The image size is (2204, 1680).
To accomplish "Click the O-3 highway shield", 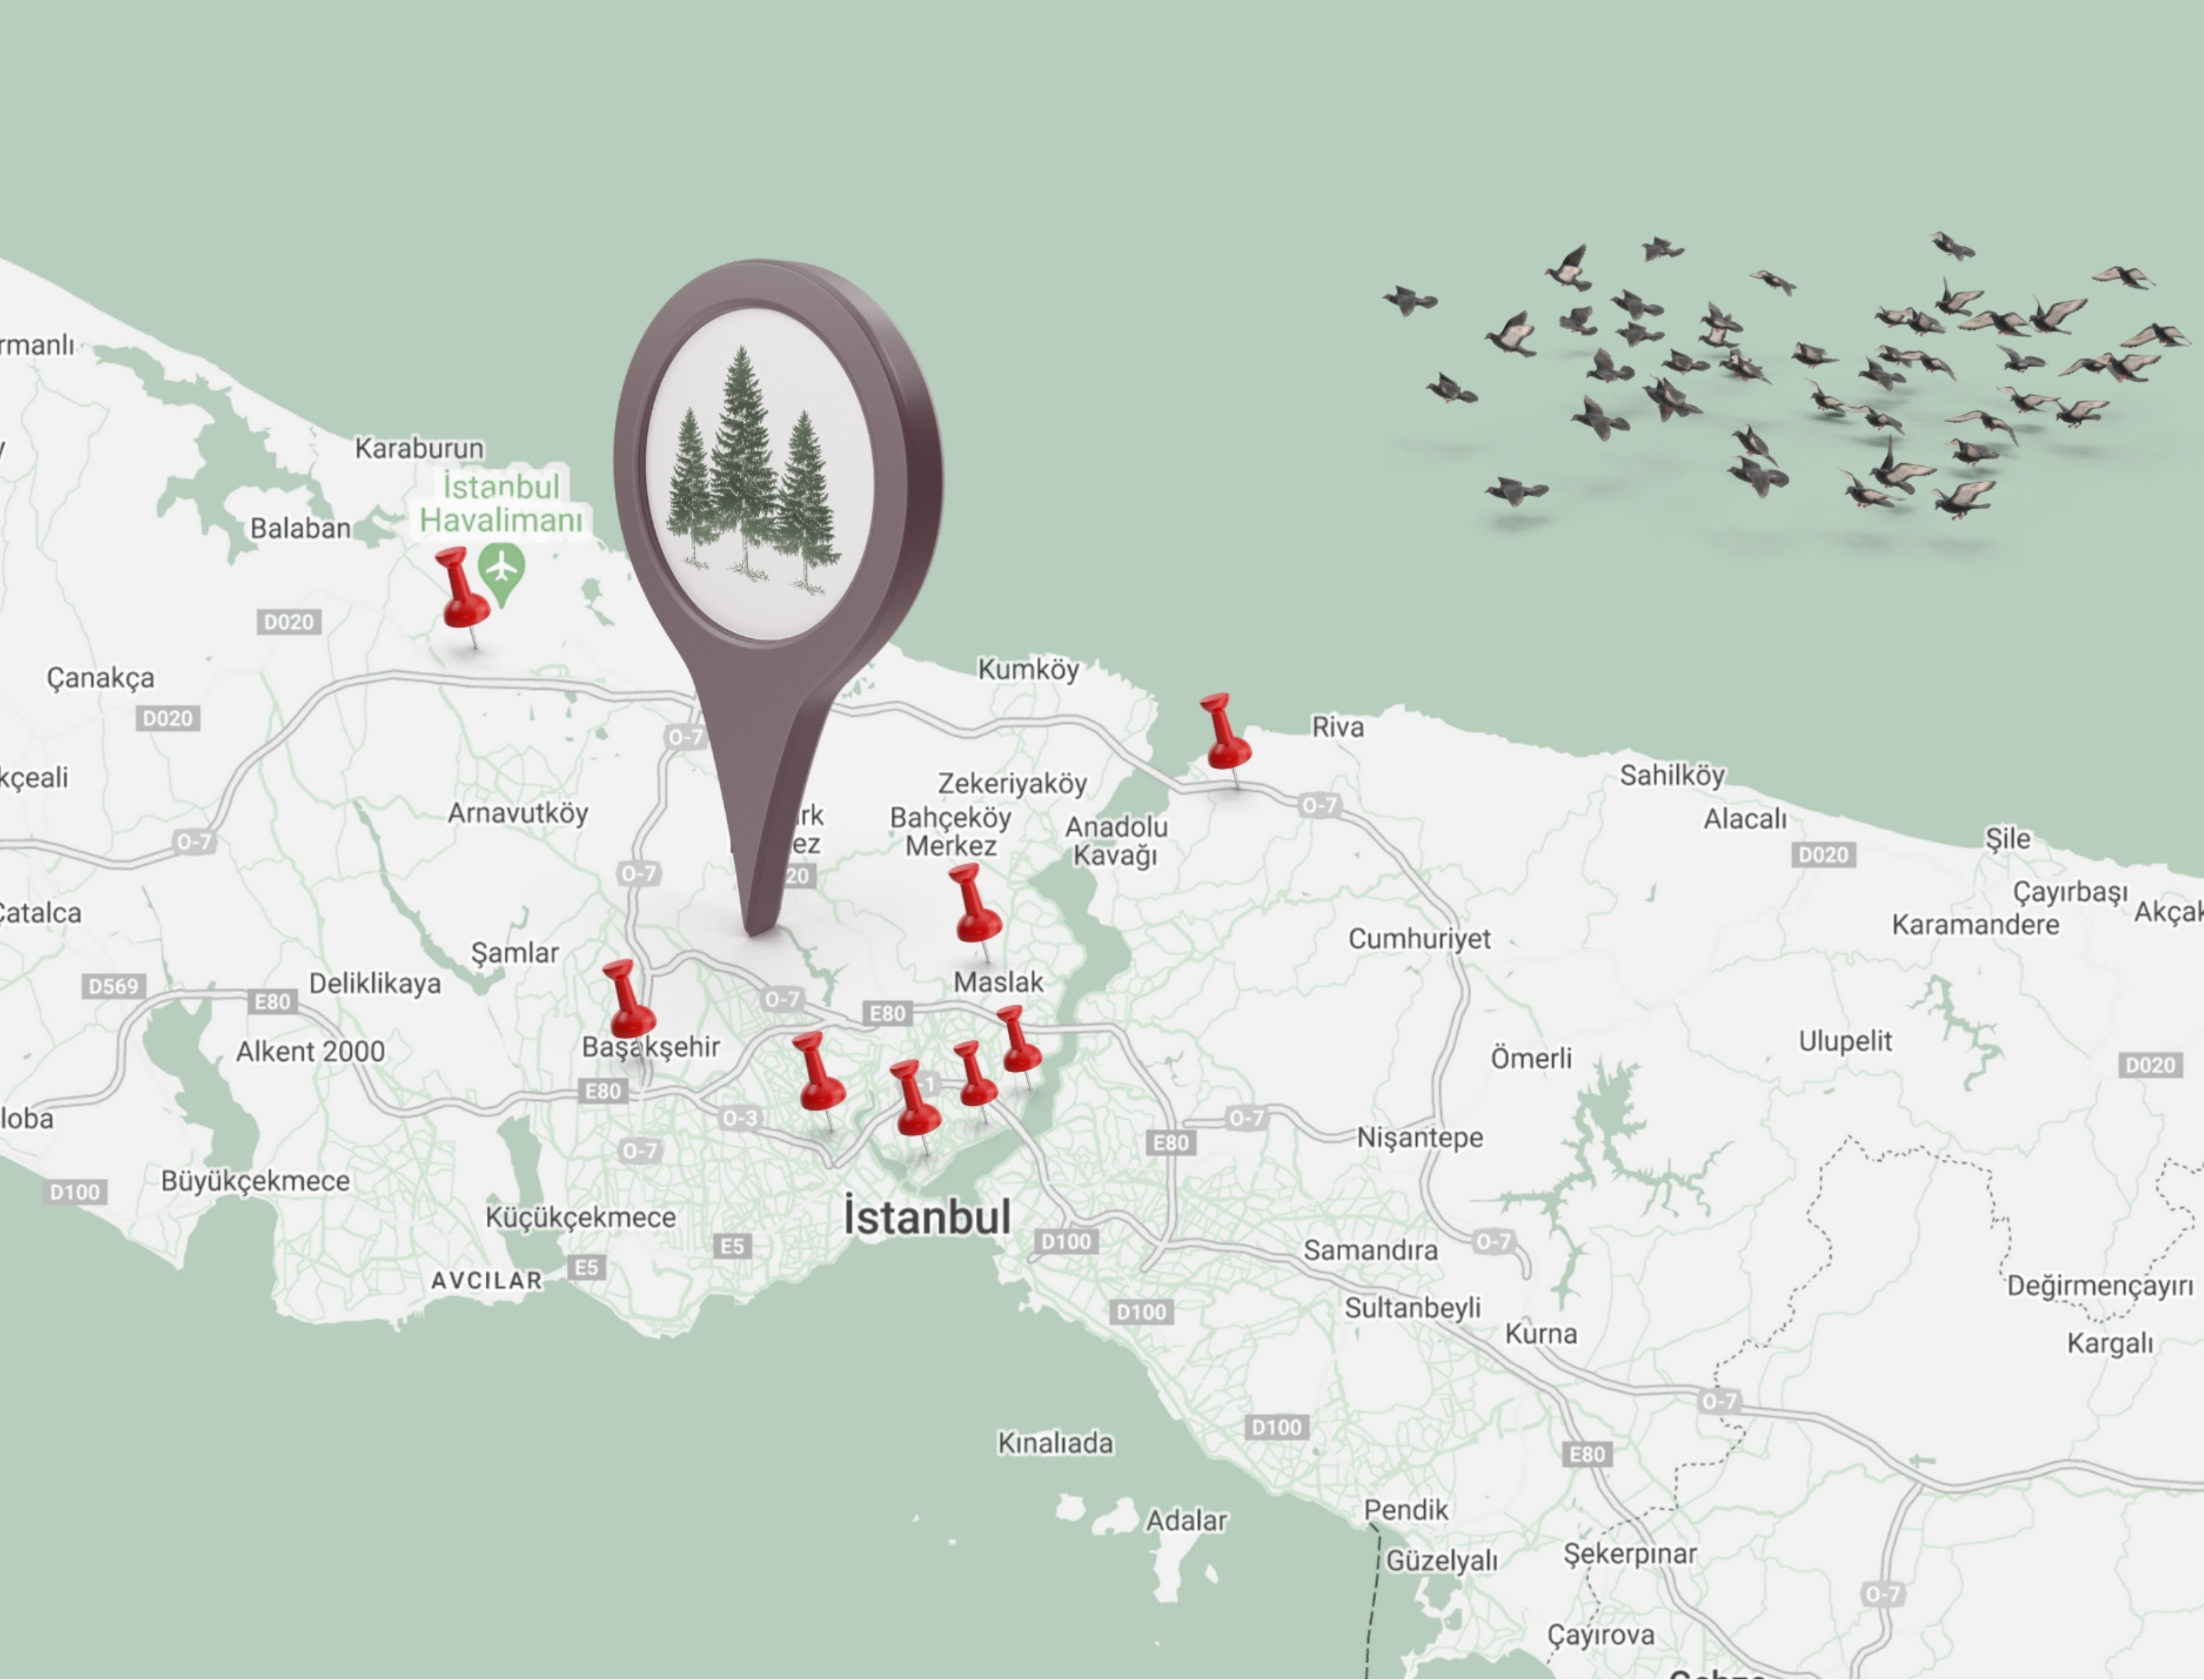I will click(x=739, y=1117).
